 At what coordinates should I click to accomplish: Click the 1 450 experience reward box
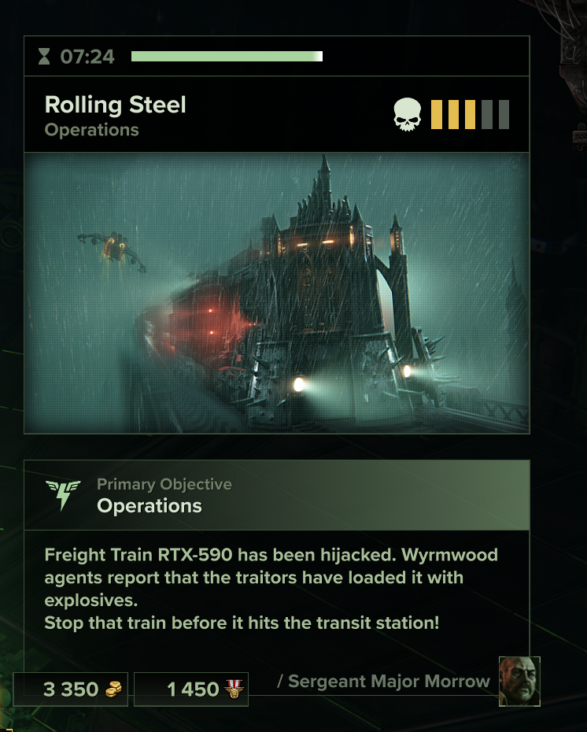[191, 689]
